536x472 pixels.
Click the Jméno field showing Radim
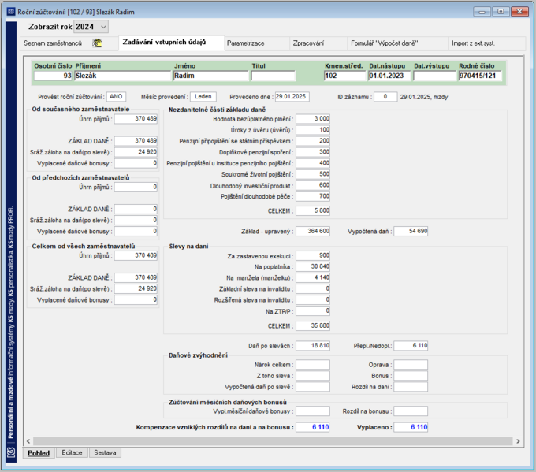pos(211,76)
